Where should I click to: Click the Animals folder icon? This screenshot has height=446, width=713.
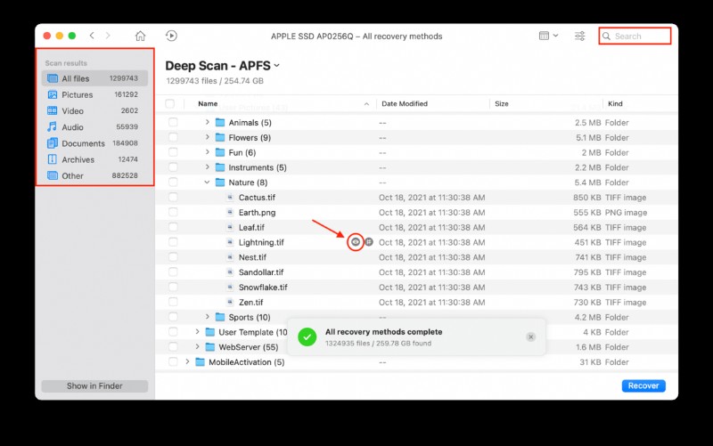coord(220,122)
